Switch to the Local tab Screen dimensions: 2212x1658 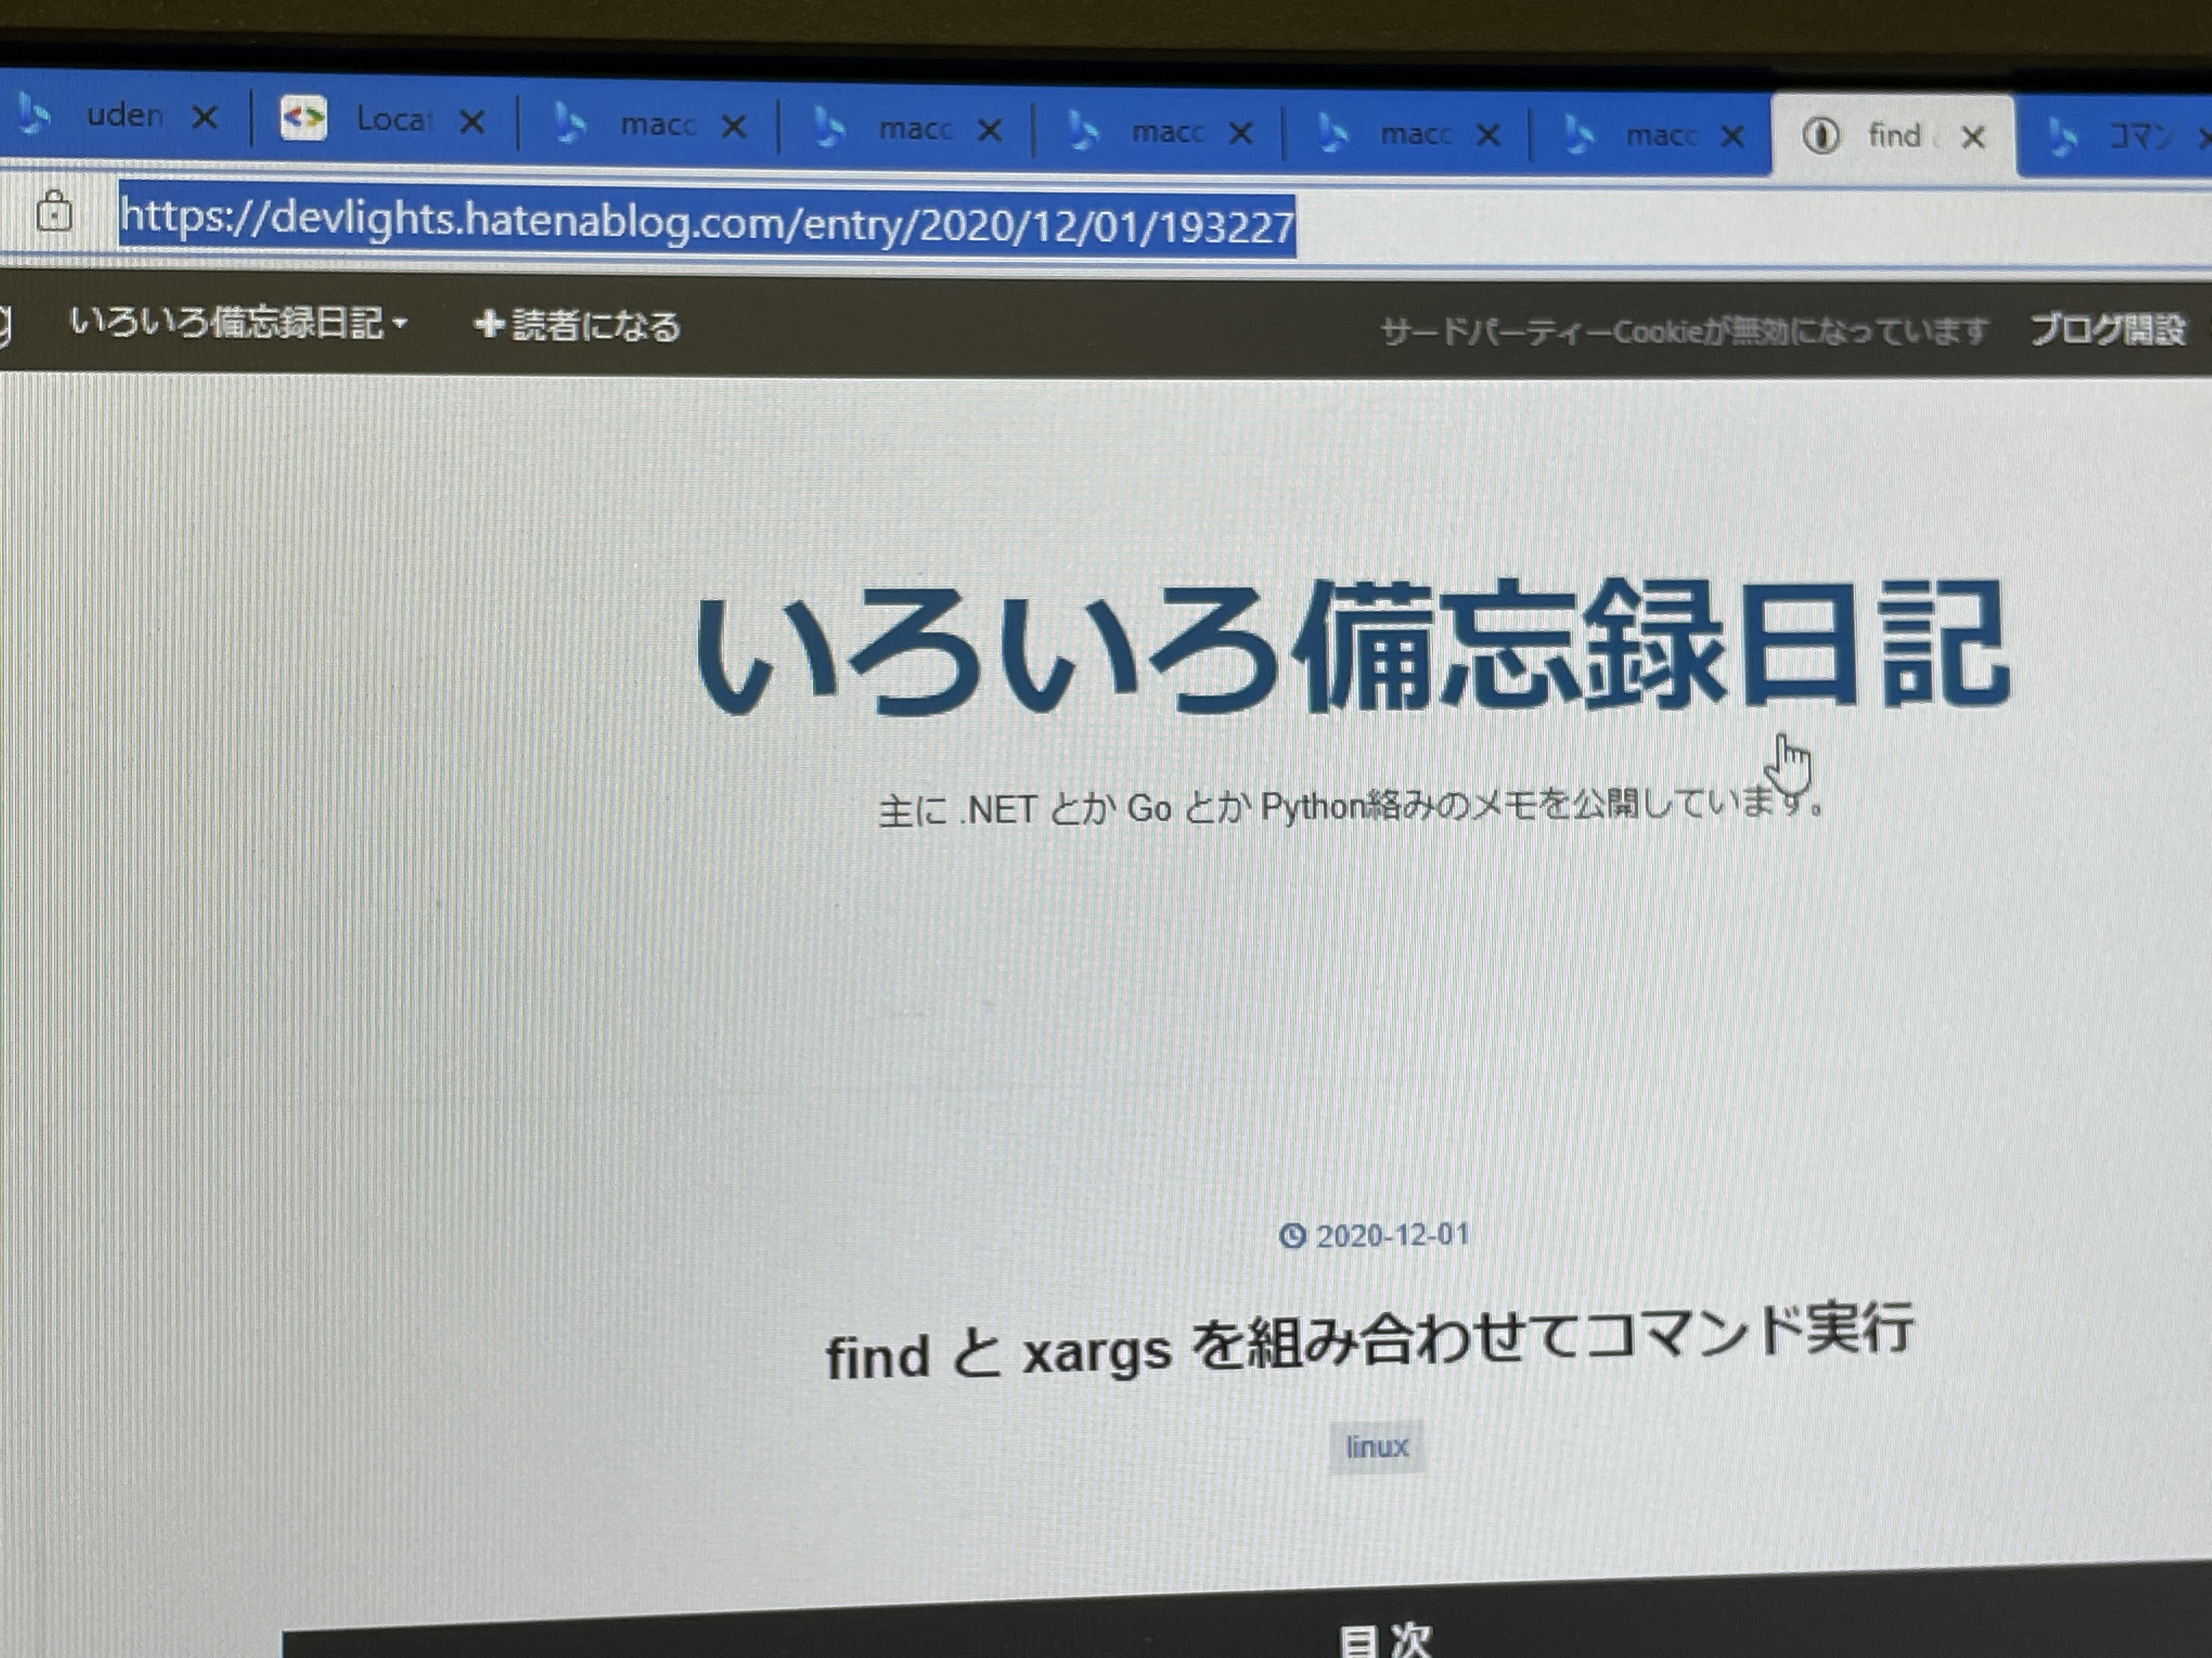point(390,120)
